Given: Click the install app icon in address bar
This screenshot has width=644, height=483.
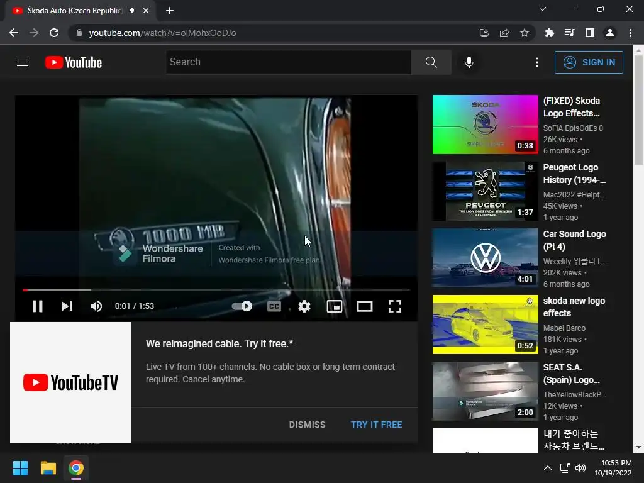Looking at the screenshot, I should pyautogui.click(x=484, y=33).
